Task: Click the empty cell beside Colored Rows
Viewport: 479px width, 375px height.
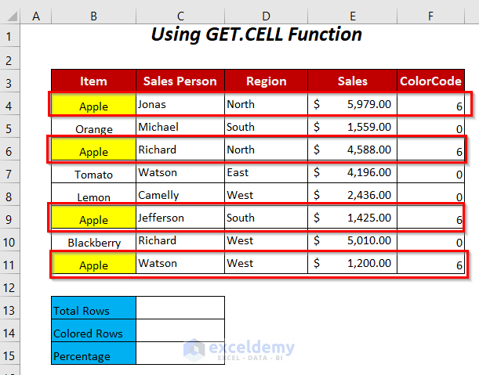Action: click(x=180, y=333)
